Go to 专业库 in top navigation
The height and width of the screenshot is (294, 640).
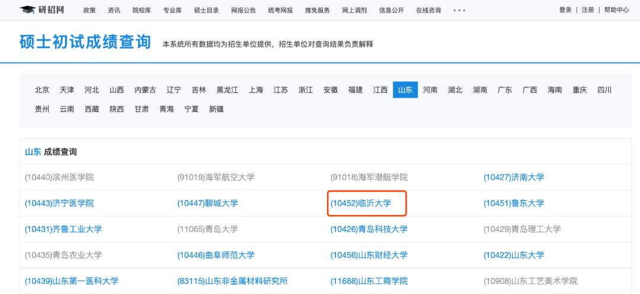[x=172, y=10]
